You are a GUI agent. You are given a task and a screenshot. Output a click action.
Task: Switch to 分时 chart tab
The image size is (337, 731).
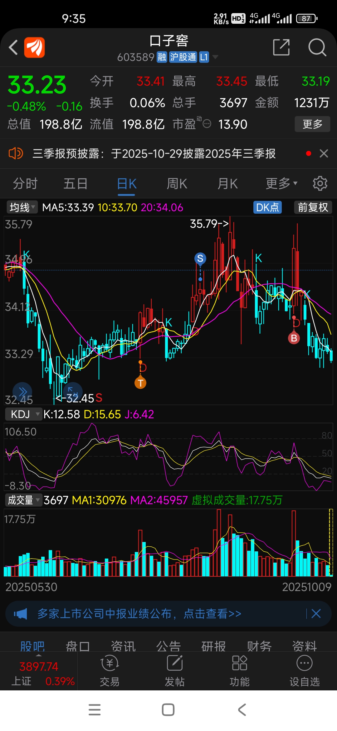(x=25, y=183)
